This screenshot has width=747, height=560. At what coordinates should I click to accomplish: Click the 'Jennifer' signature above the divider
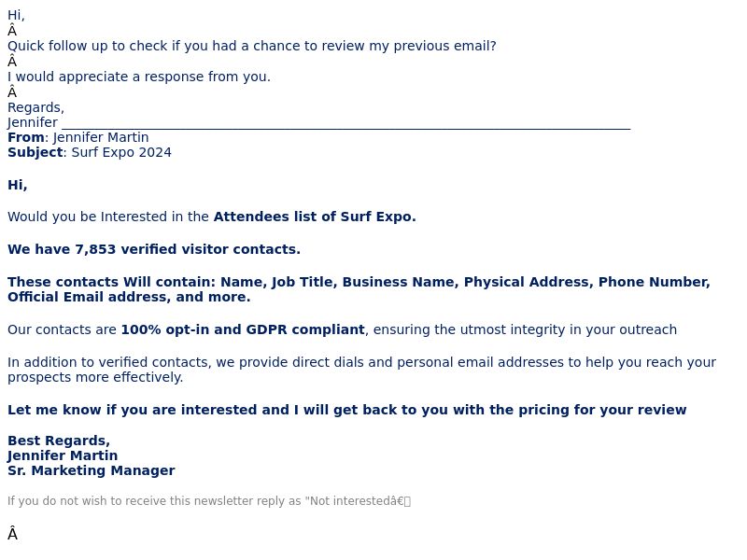coord(33,122)
